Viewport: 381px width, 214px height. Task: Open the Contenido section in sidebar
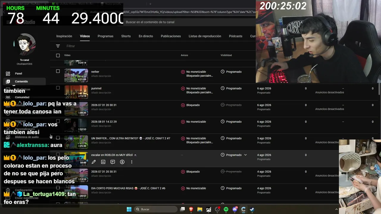[24, 81]
